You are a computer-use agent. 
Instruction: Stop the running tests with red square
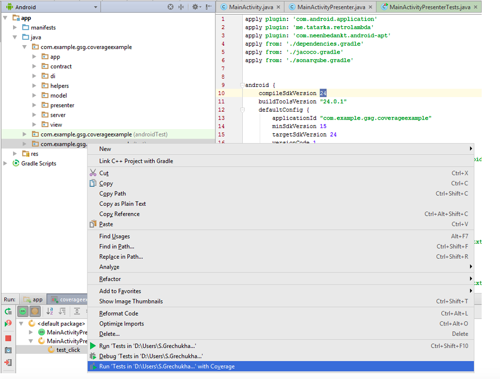click(8, 338)
